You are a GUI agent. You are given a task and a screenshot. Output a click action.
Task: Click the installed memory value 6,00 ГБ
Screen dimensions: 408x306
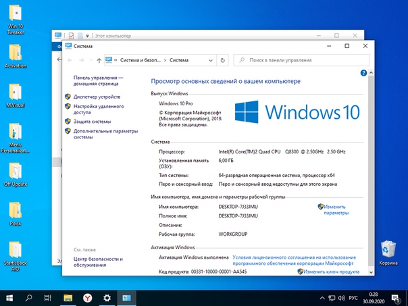pyautogui.click(x=226, y=161)
